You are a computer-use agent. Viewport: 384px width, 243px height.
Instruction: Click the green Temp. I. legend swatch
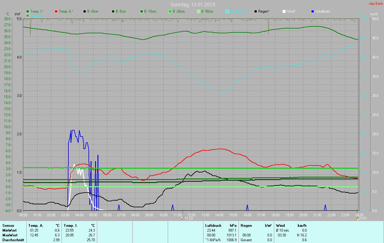pyautogui.click(x=28, y=11)
